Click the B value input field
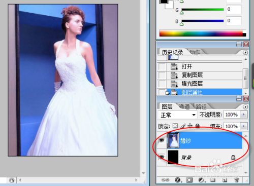Viewport: 254px width, 186px height. (234, 21)
